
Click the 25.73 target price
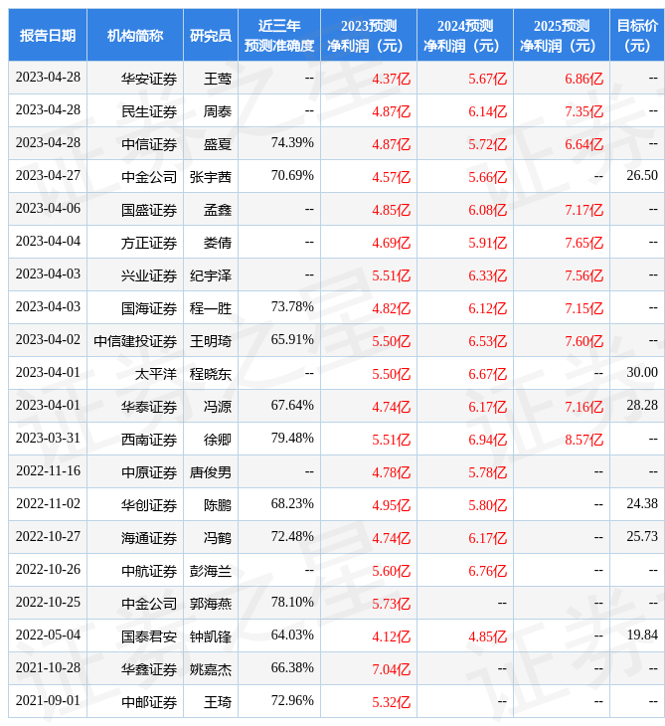point(642,536)
